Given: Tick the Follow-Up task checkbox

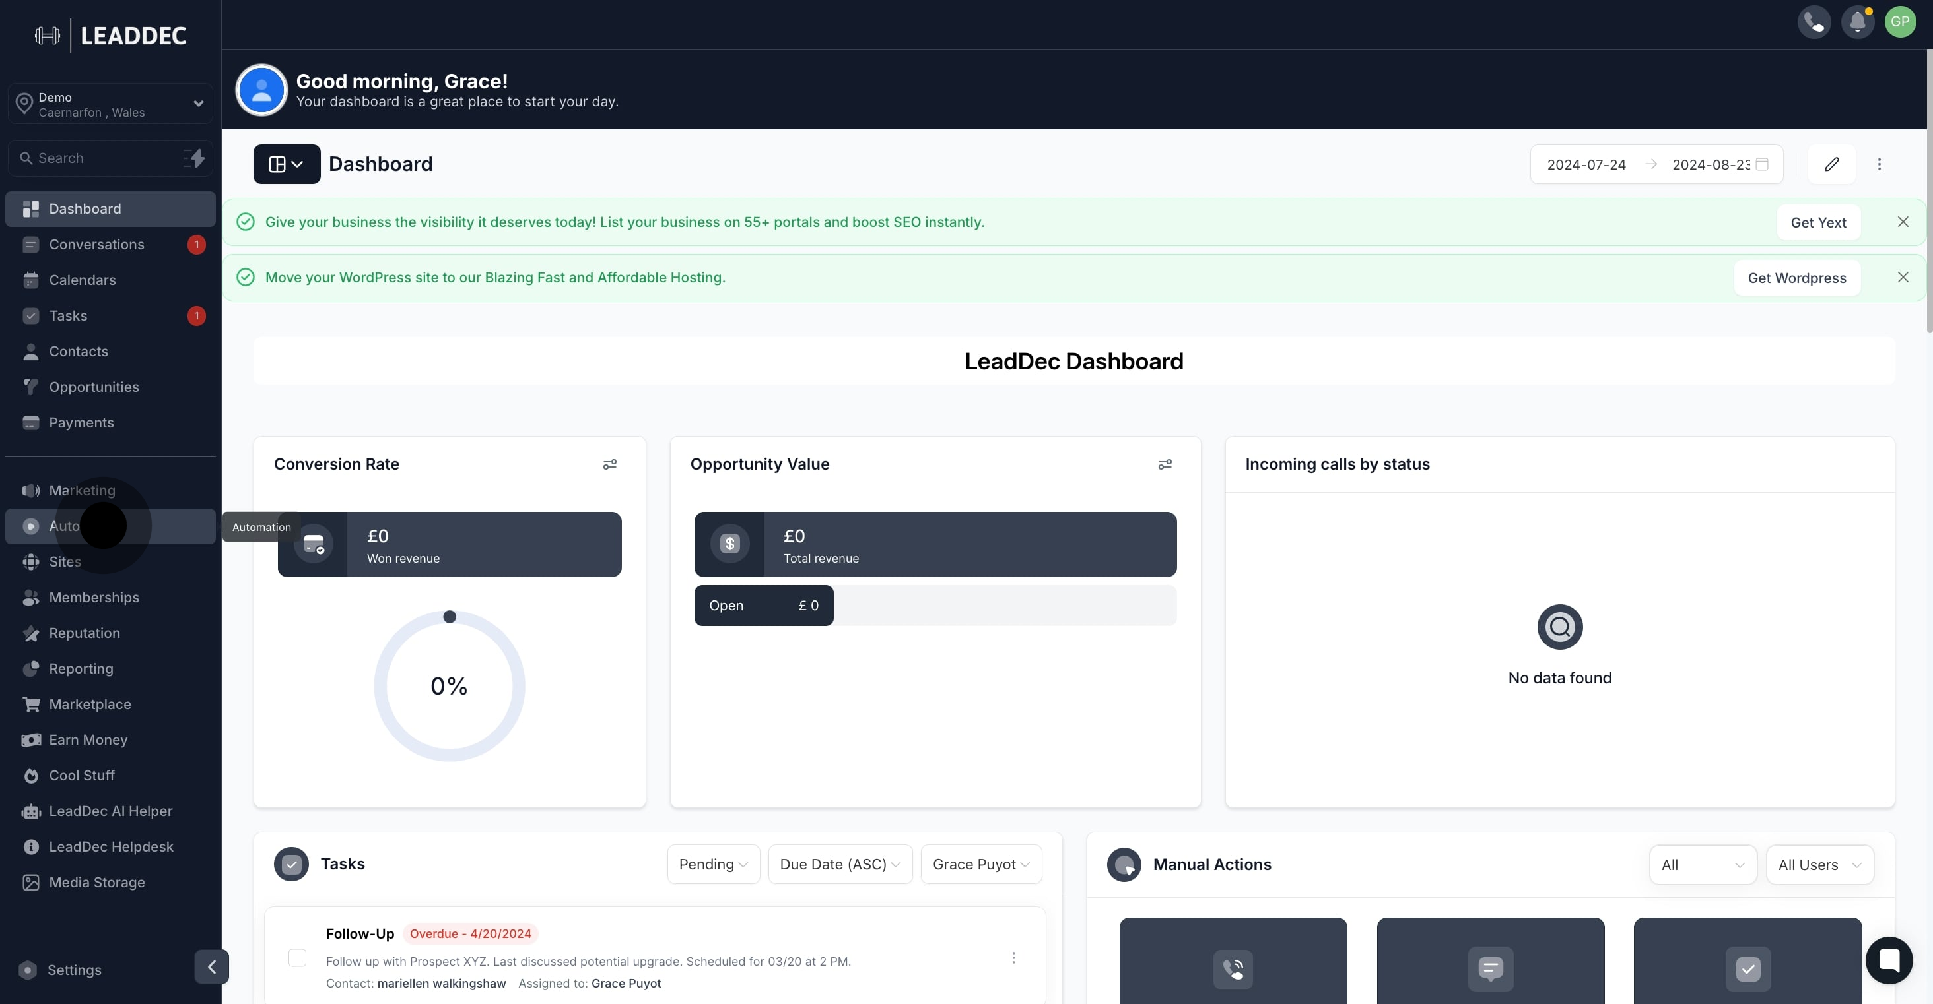Looking at the screenshot, I should point(297,958).
